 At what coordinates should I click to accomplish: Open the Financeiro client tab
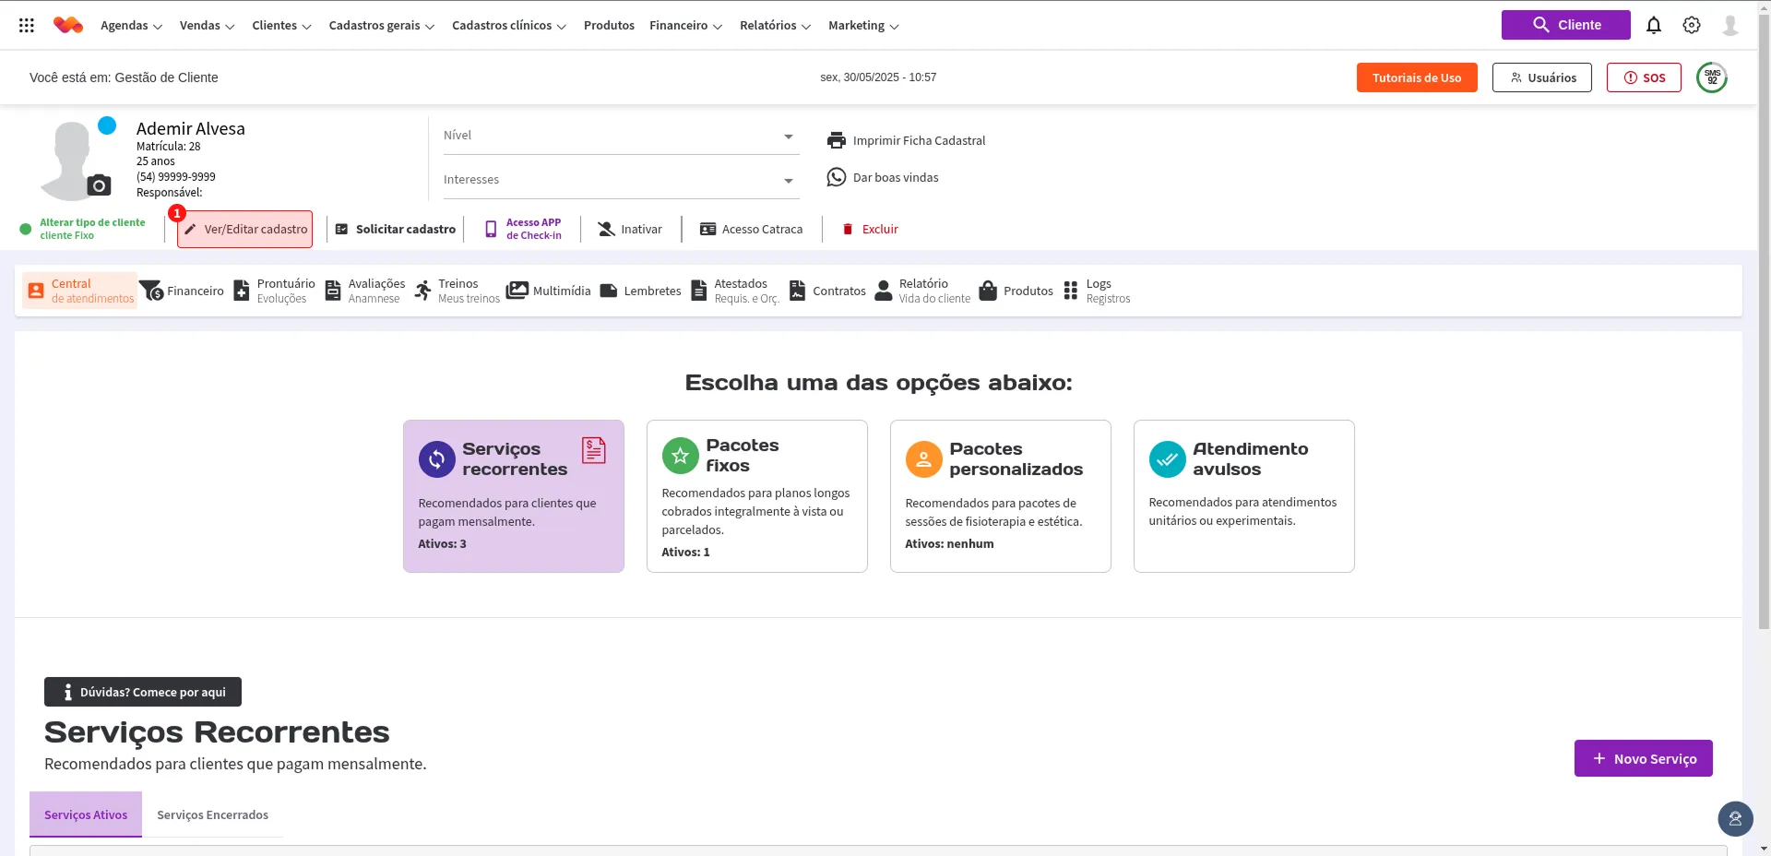183,291
